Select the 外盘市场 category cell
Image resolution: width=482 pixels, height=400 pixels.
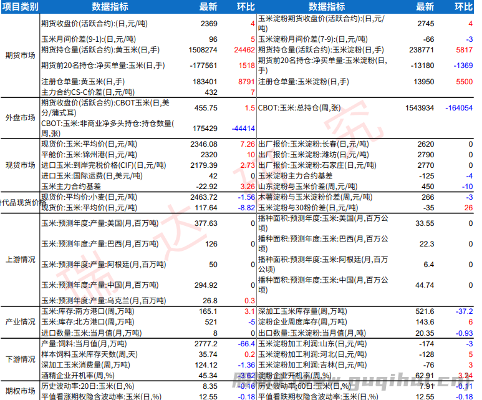click(x=20, y=117)
